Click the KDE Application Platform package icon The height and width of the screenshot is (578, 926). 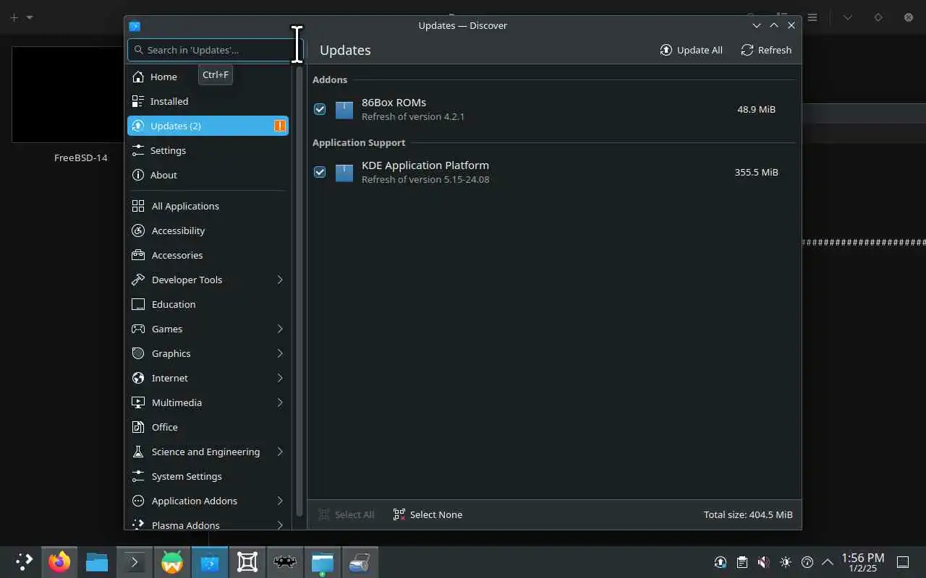[344, 173]
